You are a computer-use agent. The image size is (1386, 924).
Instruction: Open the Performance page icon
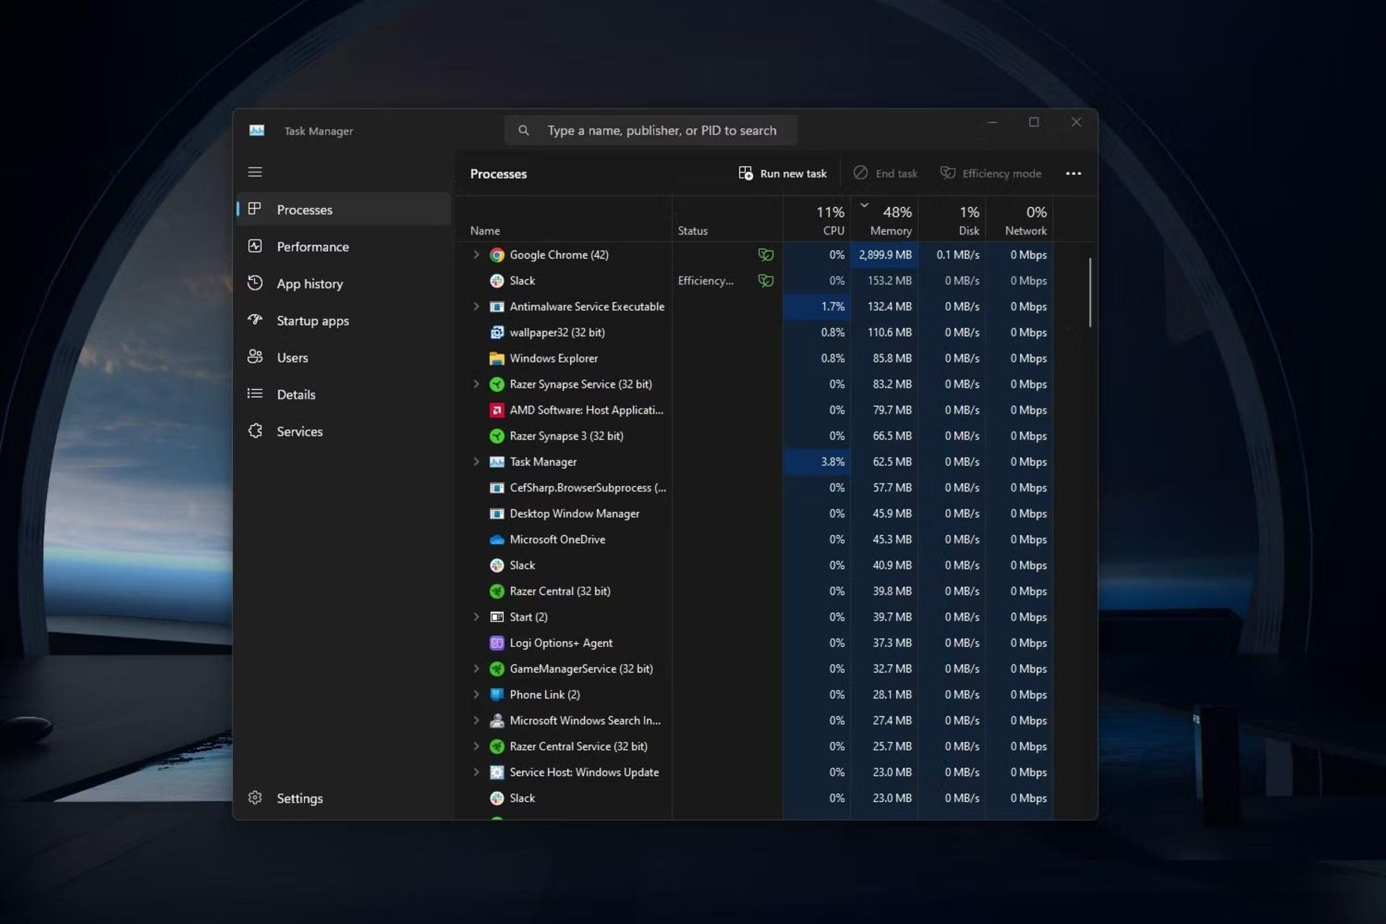click(x=255, y=246)
